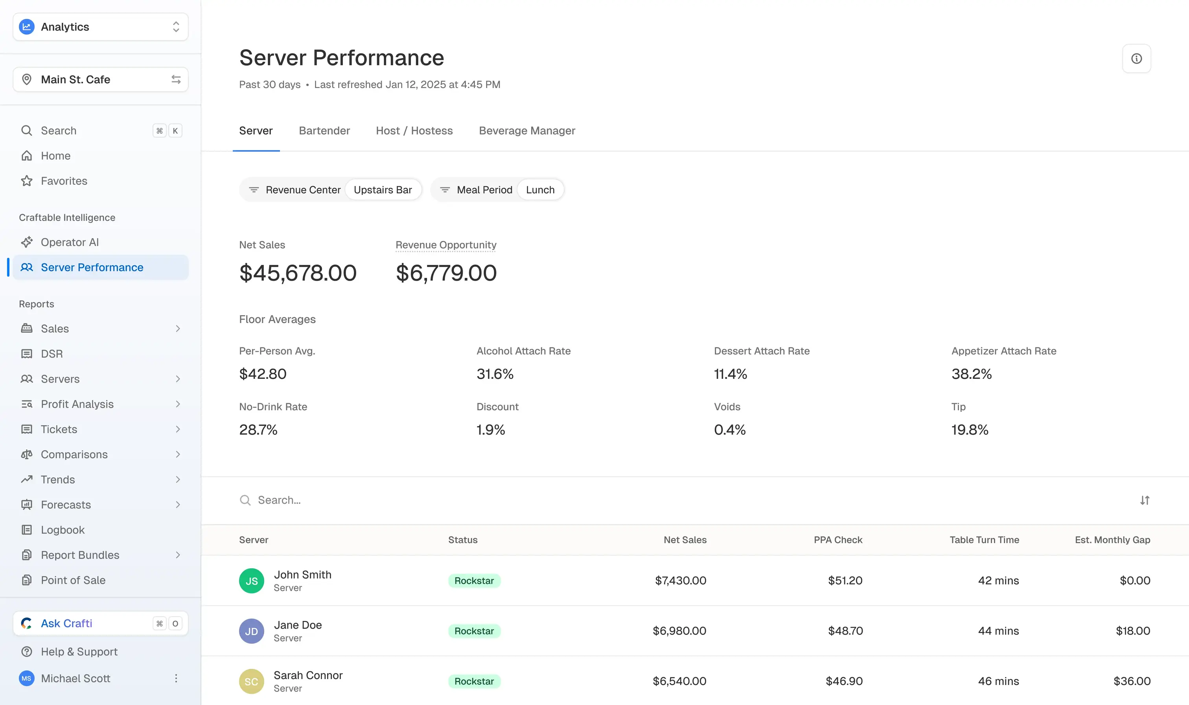The width and height of the screenshot is (1189, 705).
Task: Sort by Est. Monthly Gap column header
Action: [x=1112, y=540]
